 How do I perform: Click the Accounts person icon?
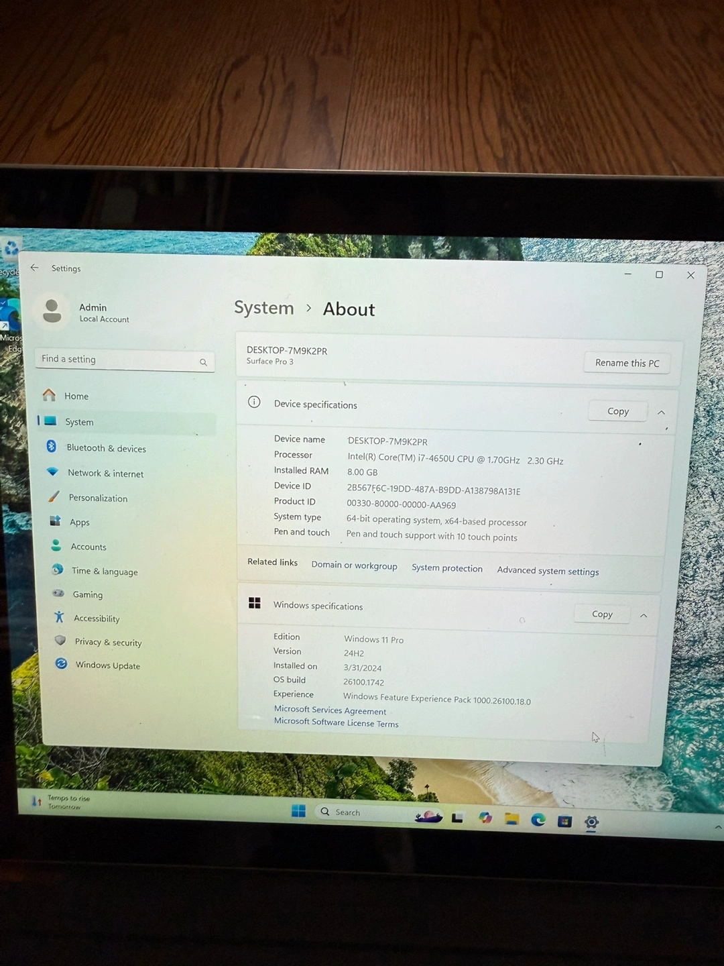tap(56, 545)
